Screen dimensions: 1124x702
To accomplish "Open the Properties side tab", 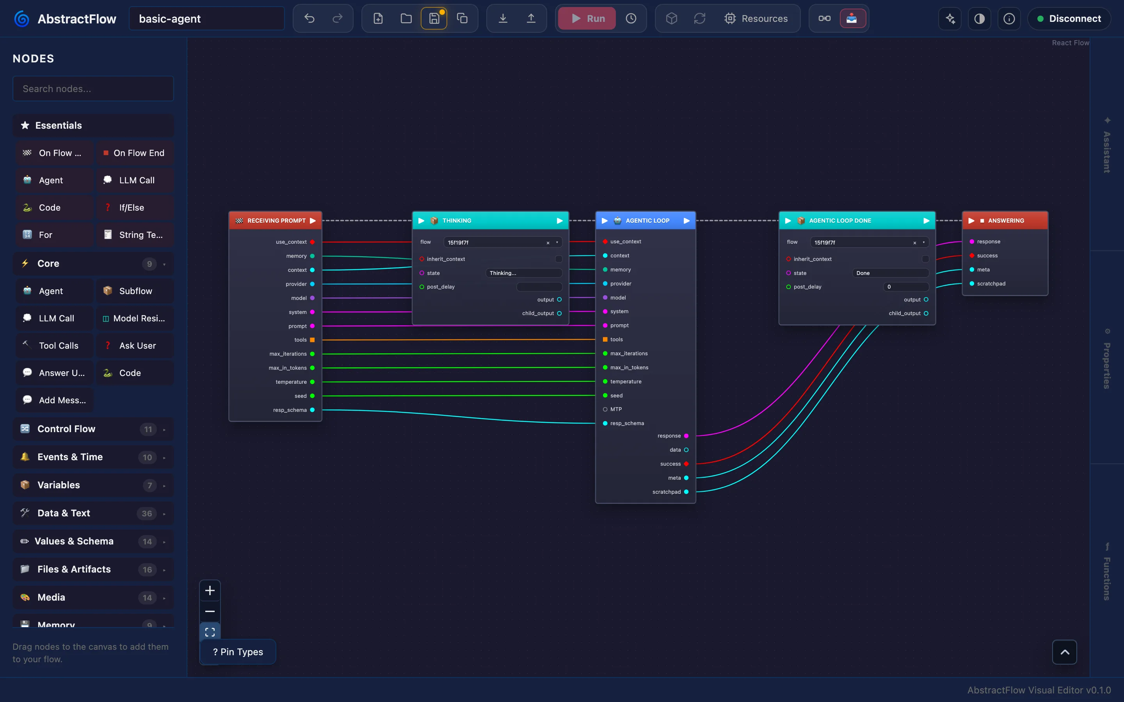I will coord(1107,358).
